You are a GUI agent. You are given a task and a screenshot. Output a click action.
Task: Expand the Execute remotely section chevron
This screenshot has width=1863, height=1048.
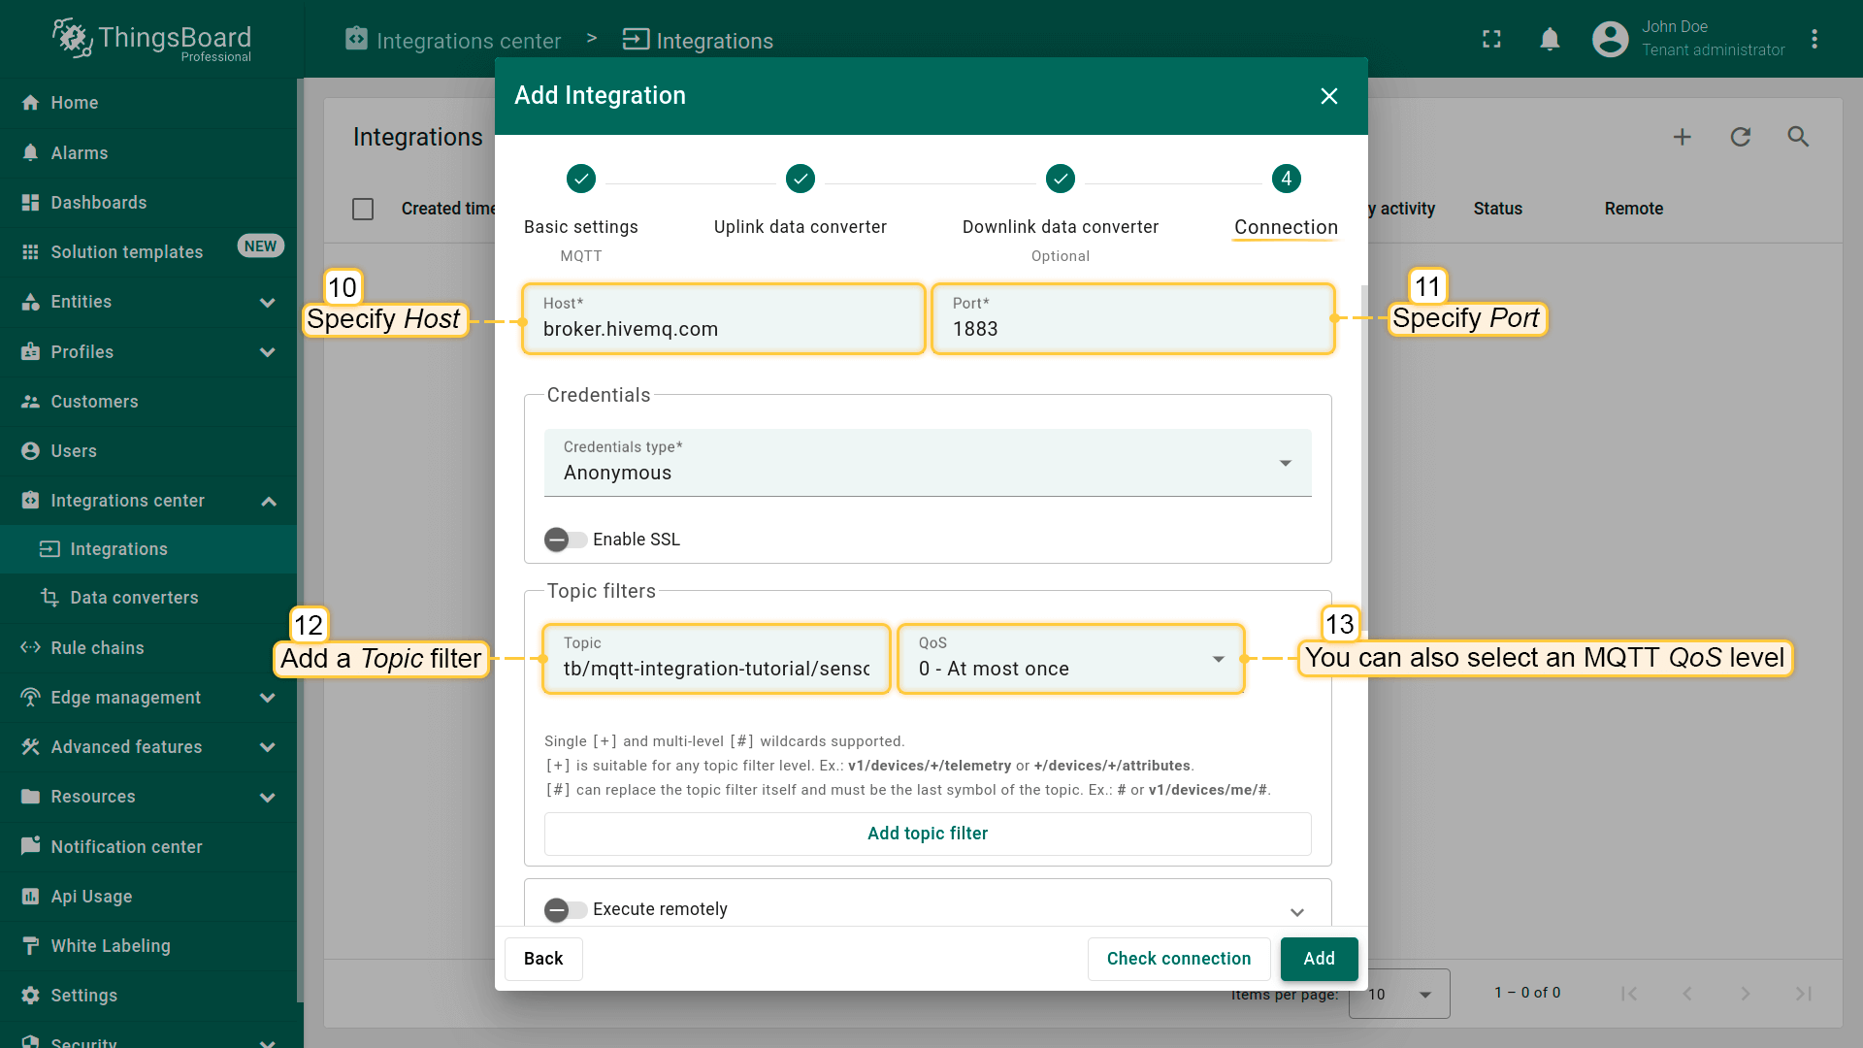(1296, 911)
